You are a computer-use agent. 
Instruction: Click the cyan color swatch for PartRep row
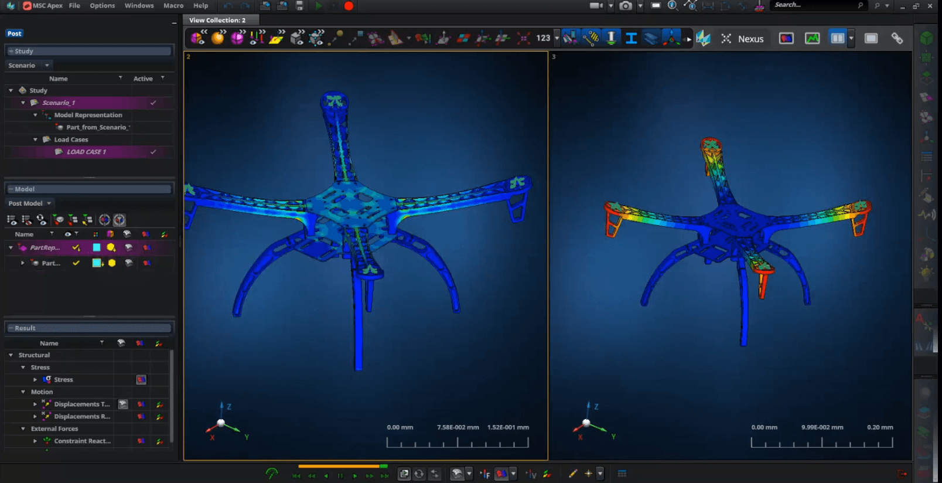coord(97,247)
